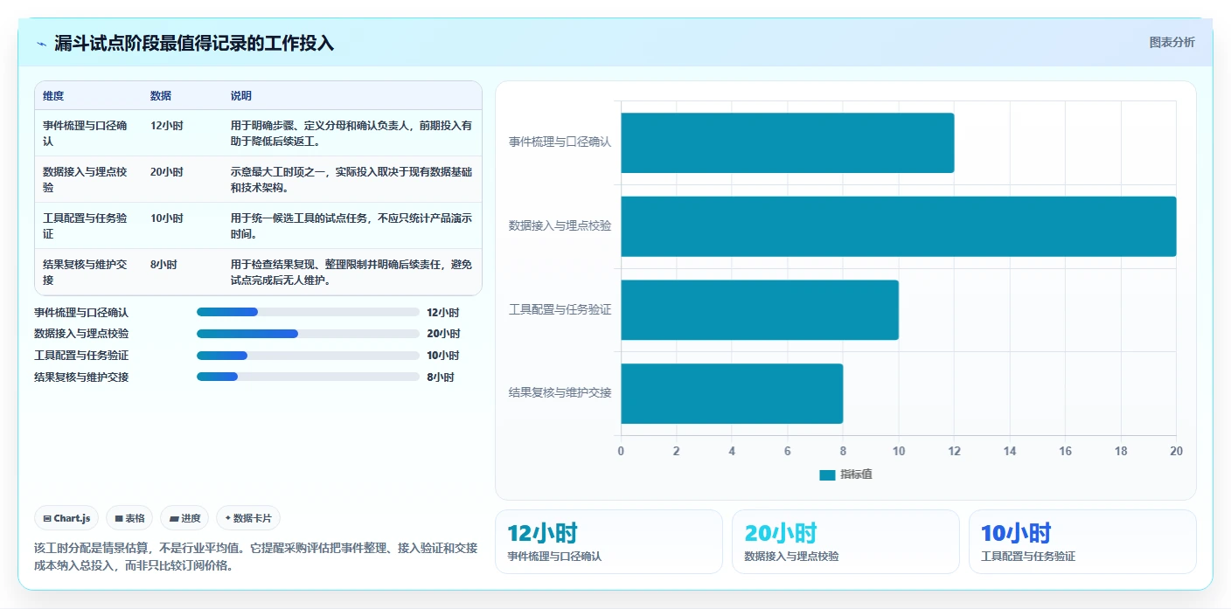This screenshot has width=1231, height=609.
Task: Toggle the 指标值 legend color swatch
Action: coord(827,474)
